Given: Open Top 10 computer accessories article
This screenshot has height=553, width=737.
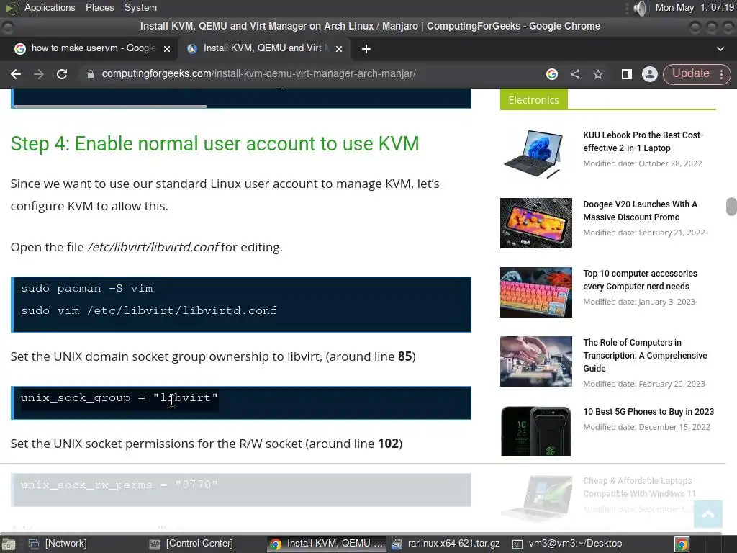Looking at the screenshot, I should point(640,280).
